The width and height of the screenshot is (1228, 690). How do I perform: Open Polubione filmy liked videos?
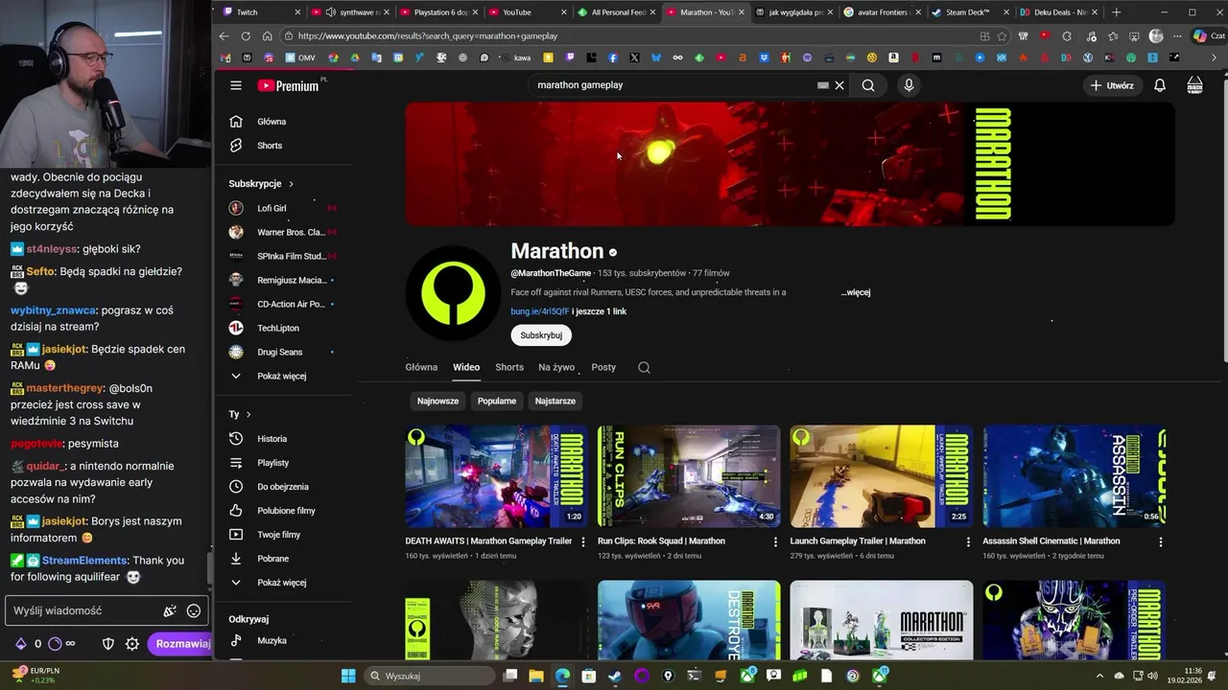coord(286,511)
